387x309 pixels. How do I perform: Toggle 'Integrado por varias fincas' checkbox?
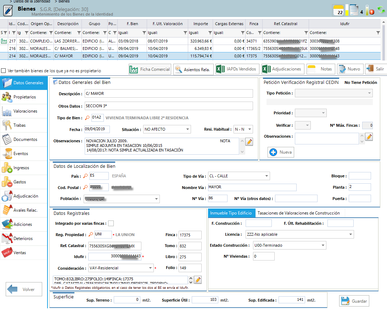click(111, 223)
